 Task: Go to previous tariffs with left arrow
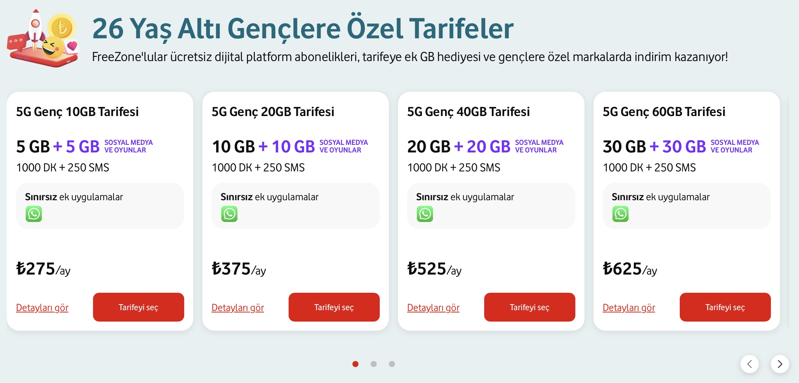click(x=750, y=364)
